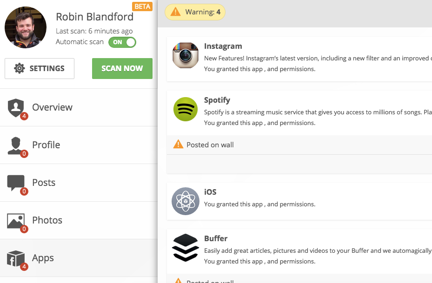Click the Buffer app icon
The width and height of the screenshot is (432, 283).
186,248
